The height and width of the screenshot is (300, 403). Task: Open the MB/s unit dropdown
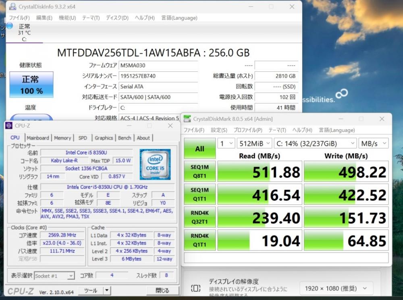(374, 143)
